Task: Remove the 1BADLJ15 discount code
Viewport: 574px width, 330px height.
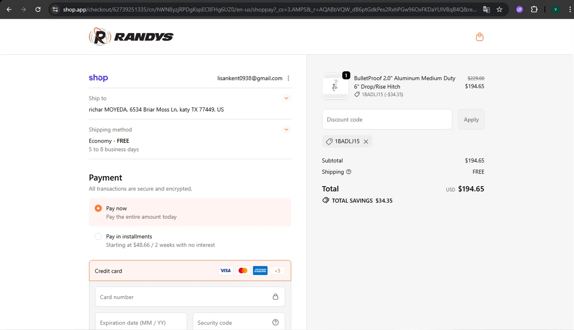Action: coord(366,141)
